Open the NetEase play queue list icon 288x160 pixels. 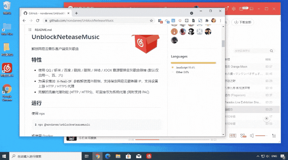274,136
